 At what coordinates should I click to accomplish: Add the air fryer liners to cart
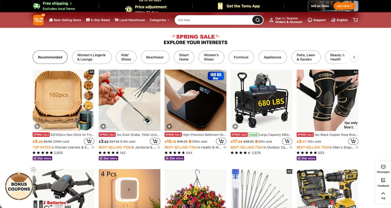pyautogui.click(x=89, y=141)
